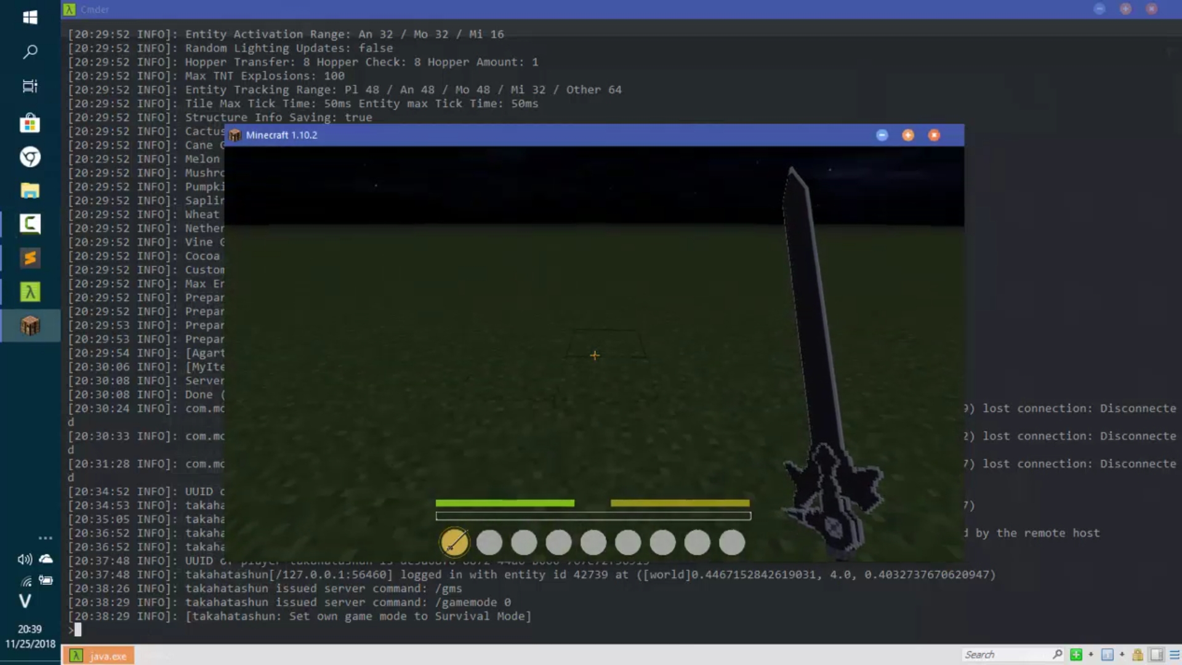The image size is (1182, 665).
Task: Select the second empty hotbar slot
Action: point(489,542)
